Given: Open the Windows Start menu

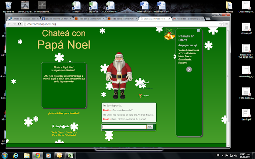Looking at the screenshot, I should click(x=4, y=155).
